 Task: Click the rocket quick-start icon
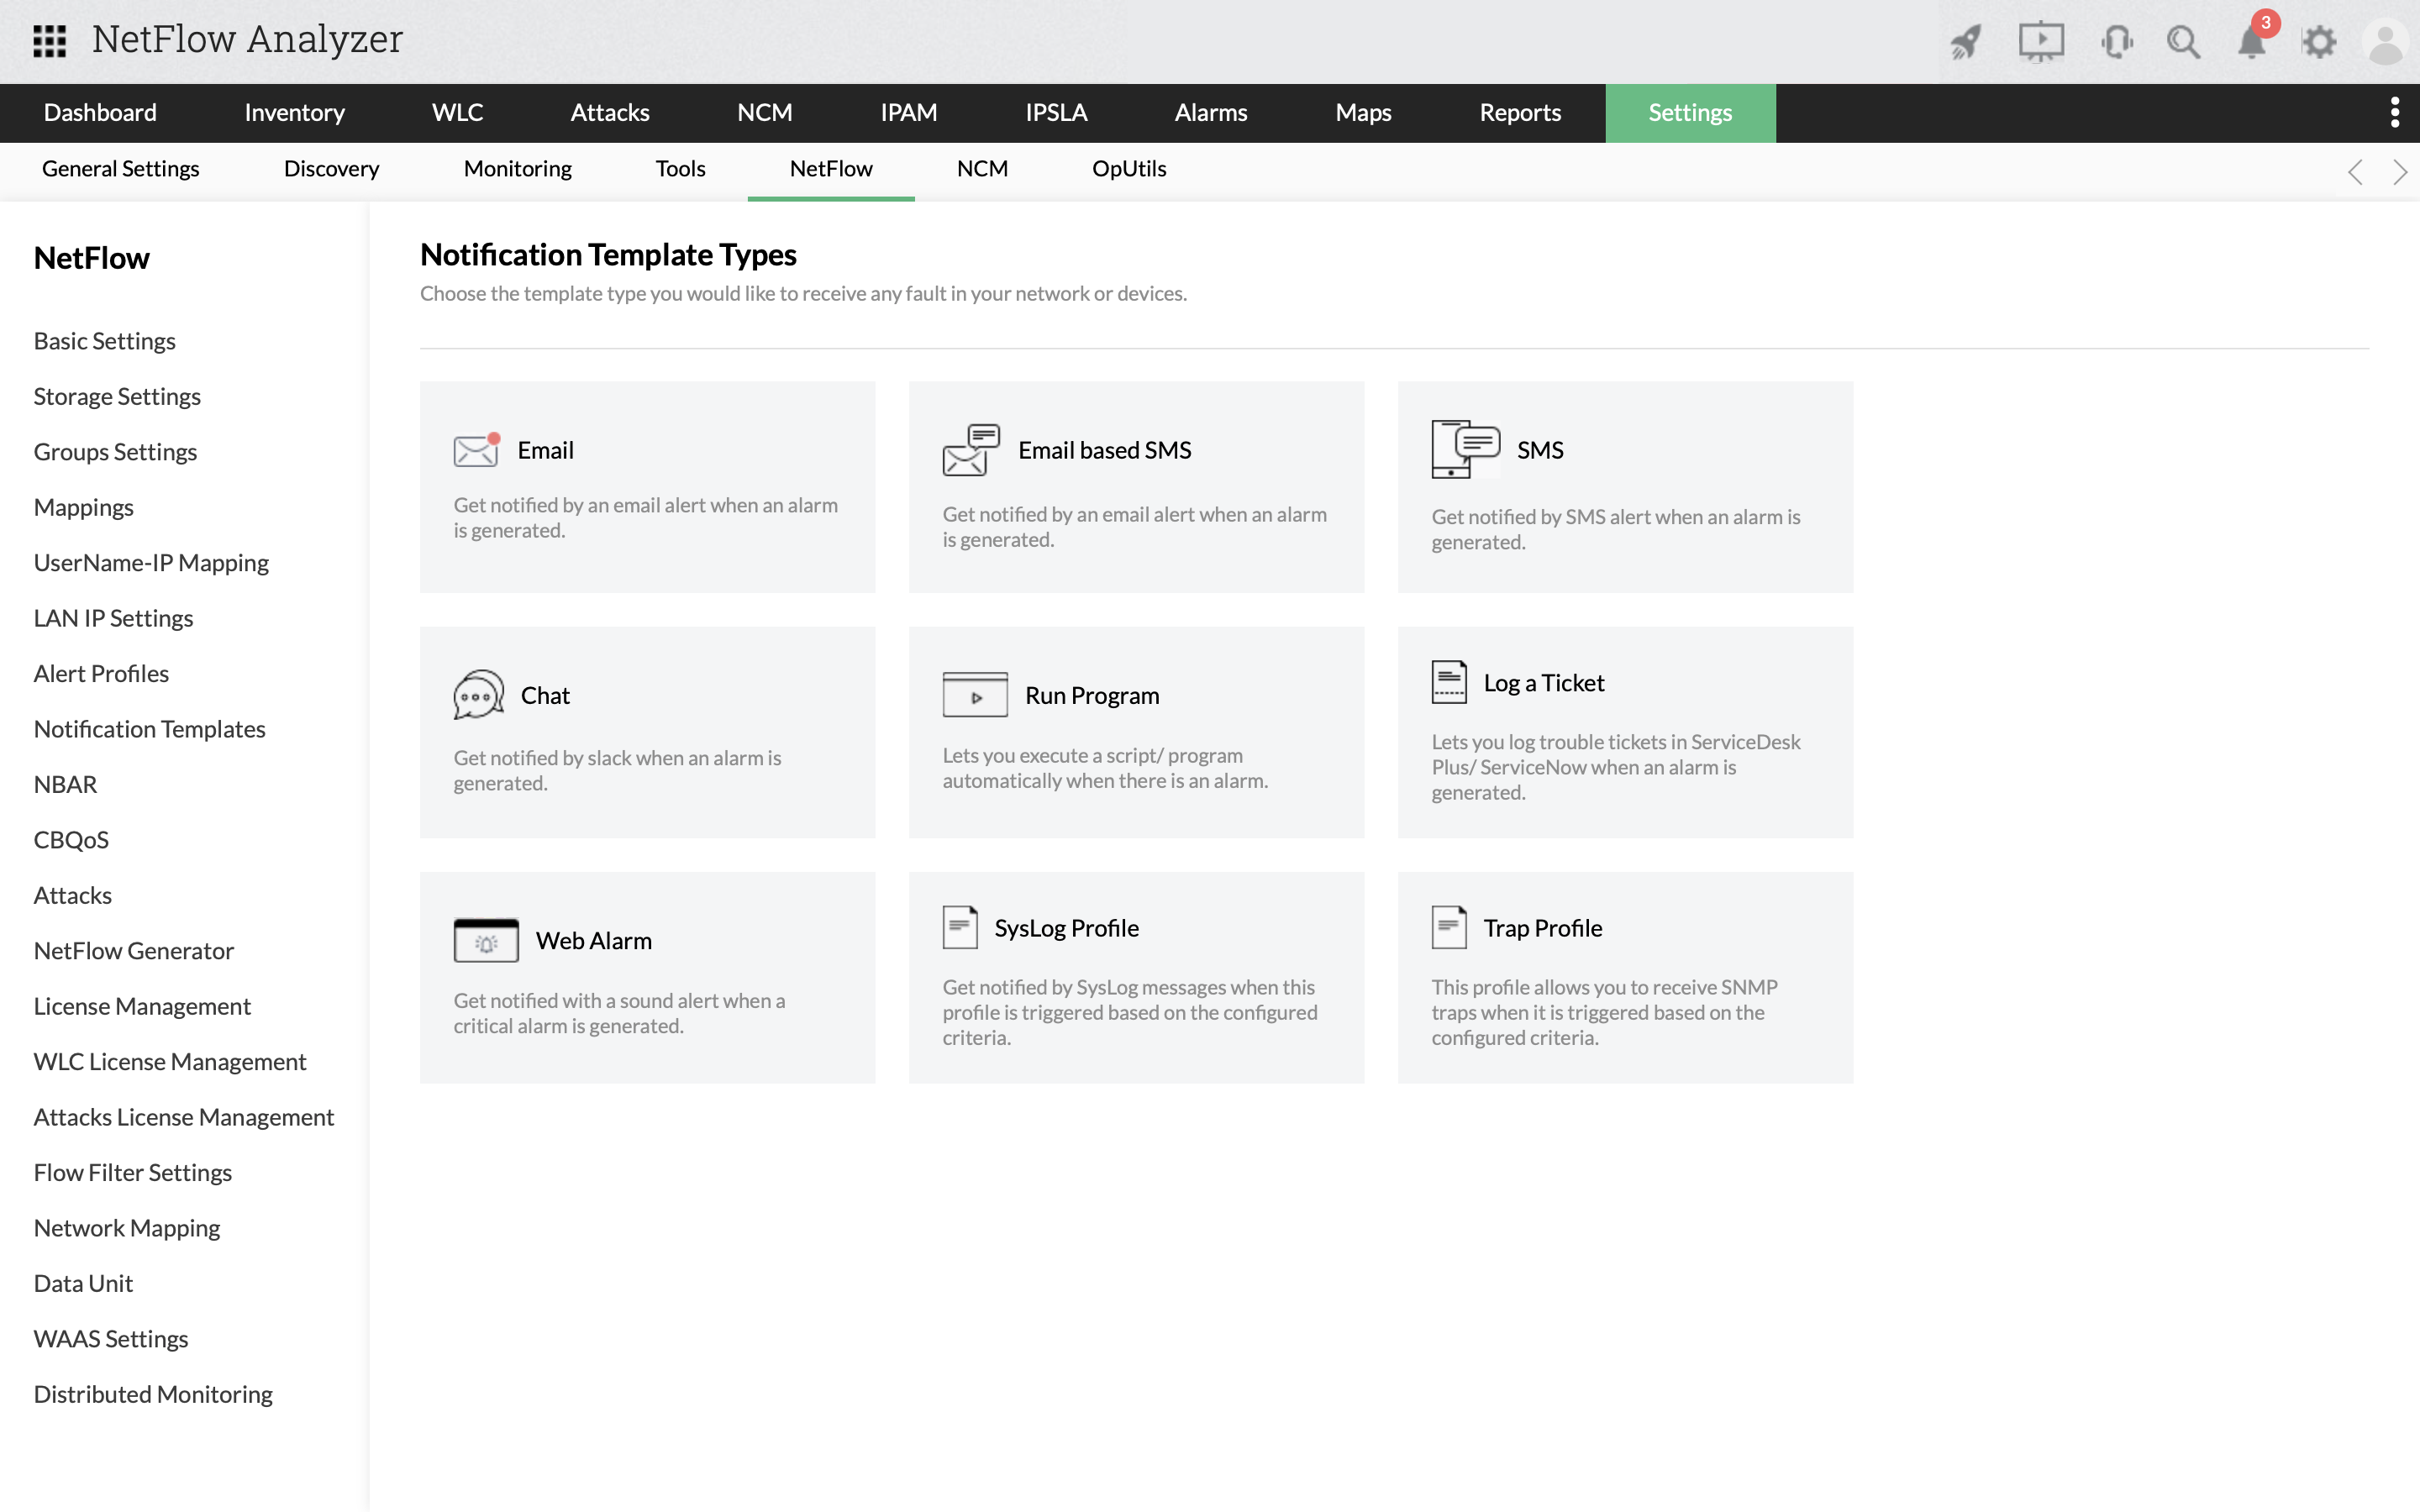tap(1965, 41)
